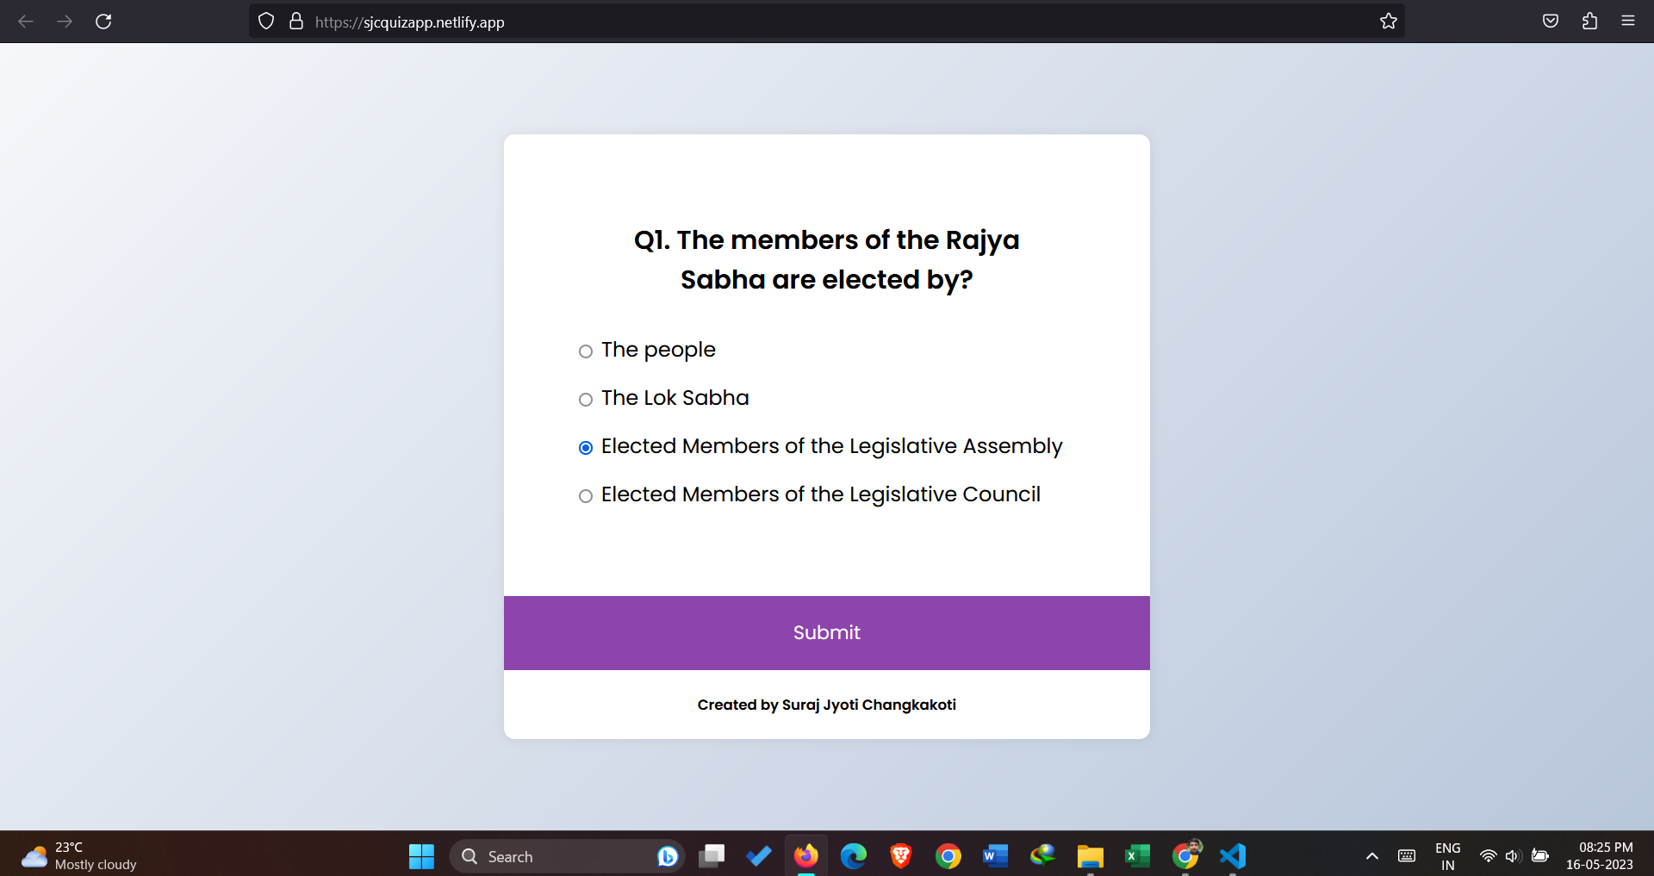Image resolution: width=1654 pixels, height=876 pixels.
Task: Open the Brave browser taskbar icon
Action: click(x=901, y=856)
